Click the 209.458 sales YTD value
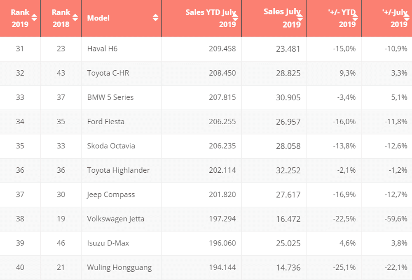Screen dimensions: 412x280 tap(222, 49)
